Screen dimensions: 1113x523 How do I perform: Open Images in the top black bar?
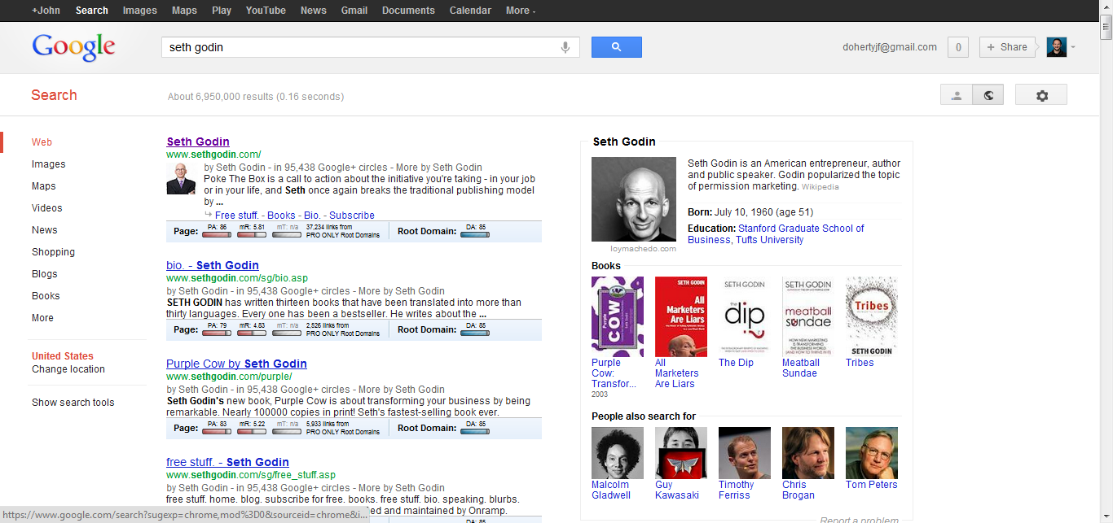(140, 11)
